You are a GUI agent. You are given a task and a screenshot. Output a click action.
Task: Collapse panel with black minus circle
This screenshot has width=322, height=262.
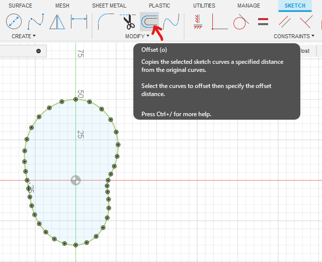pyautogui.click(x=38, y=51)
